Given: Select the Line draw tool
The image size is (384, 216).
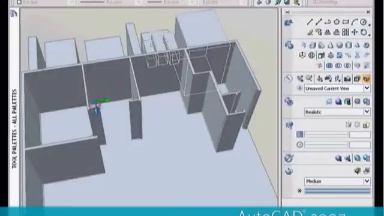Looking at the screenshot, I should [310, 22].
